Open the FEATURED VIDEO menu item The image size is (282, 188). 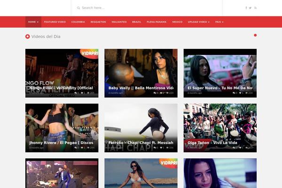(55, 22)
